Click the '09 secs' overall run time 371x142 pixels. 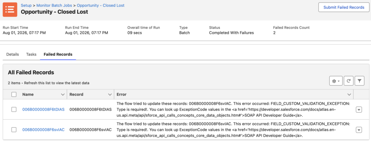point(135,33)
